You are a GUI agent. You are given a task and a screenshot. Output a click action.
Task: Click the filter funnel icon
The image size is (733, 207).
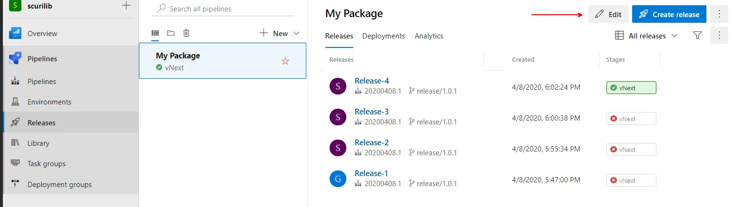click(x=697, y=35)
